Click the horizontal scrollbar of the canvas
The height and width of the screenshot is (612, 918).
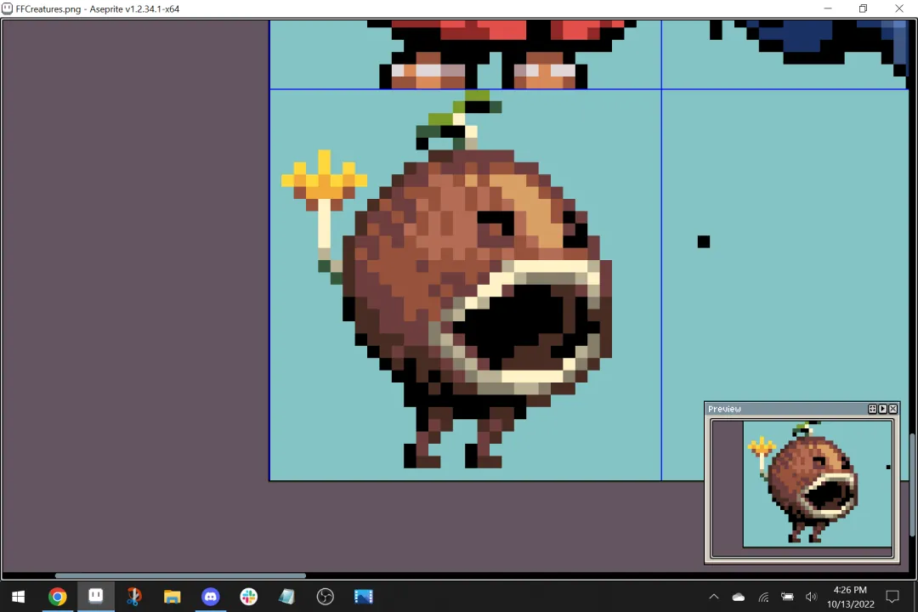coord(180,575)
